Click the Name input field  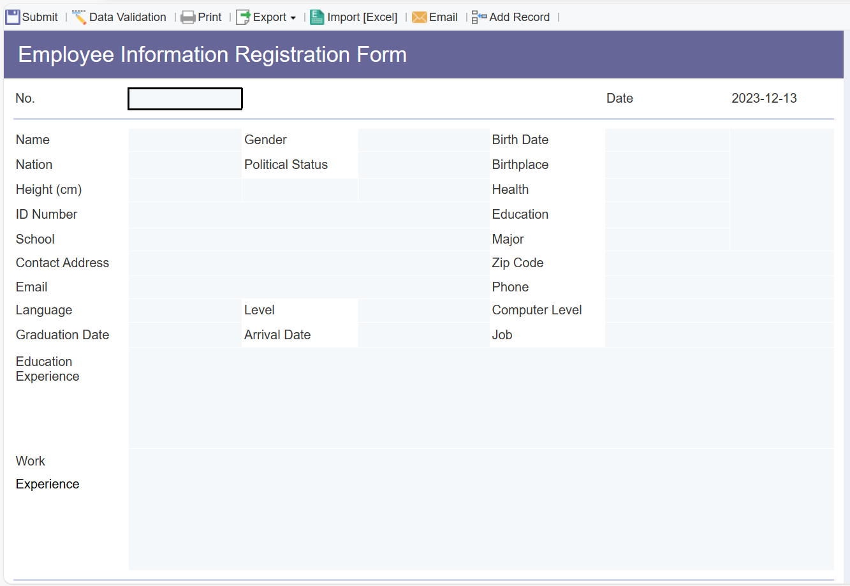185,140
